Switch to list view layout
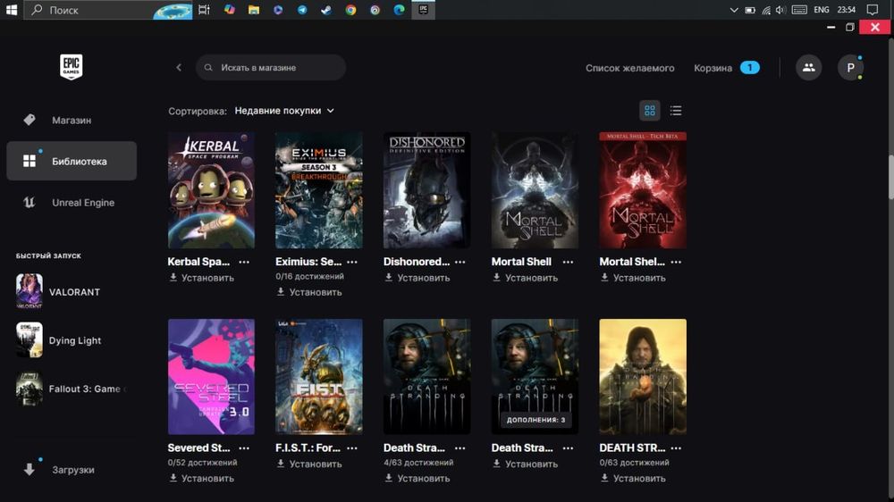 pyautogui.click(x=676, y=111)
